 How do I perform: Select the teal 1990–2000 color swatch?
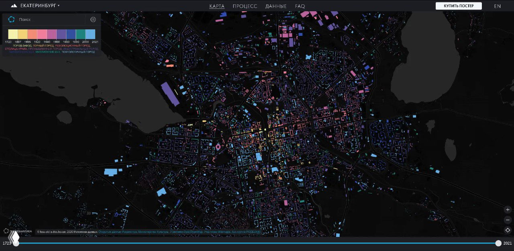coord(81,34)
